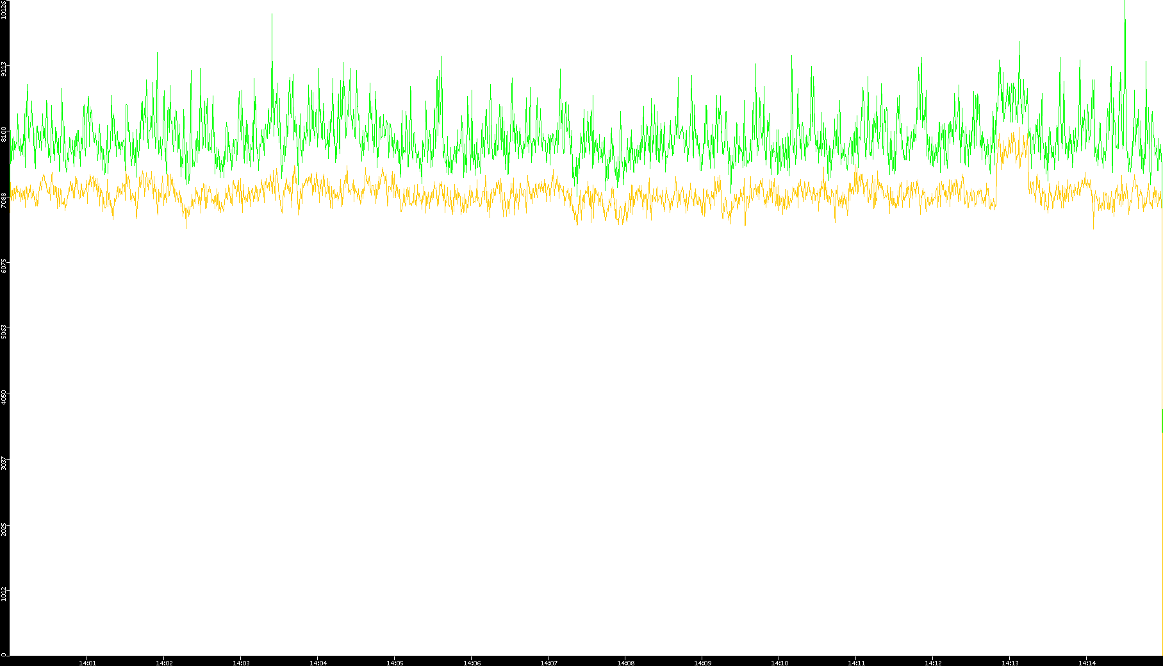Select the 6075 vertical axis label
The image size is (1163, 666).
coord(4,264)
